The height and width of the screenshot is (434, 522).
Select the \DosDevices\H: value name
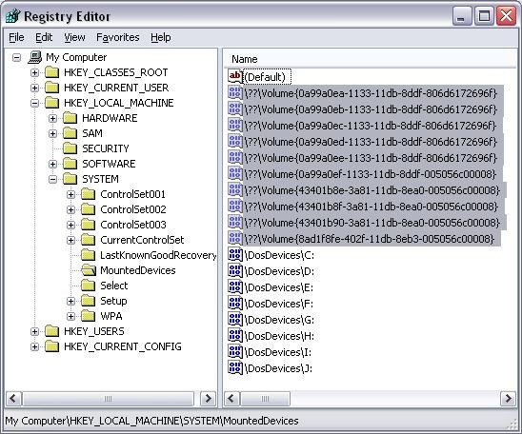tap(279, 336)
